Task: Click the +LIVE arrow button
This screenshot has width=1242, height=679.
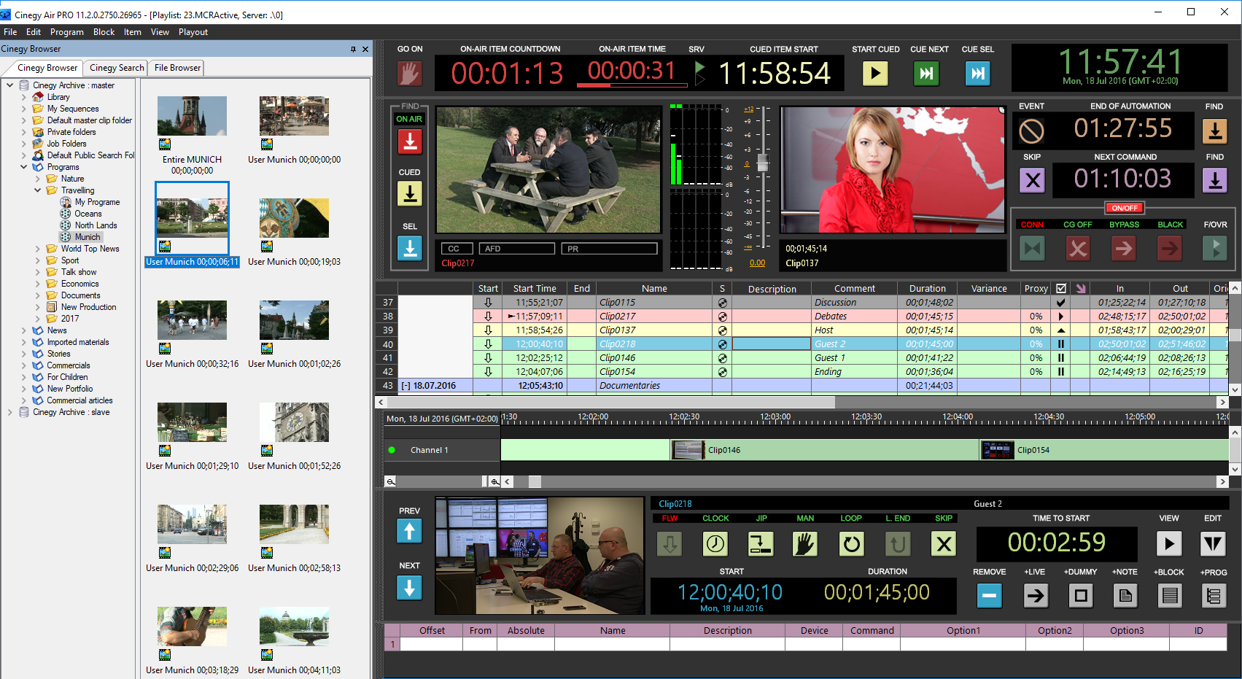Action: point(1035,596)
